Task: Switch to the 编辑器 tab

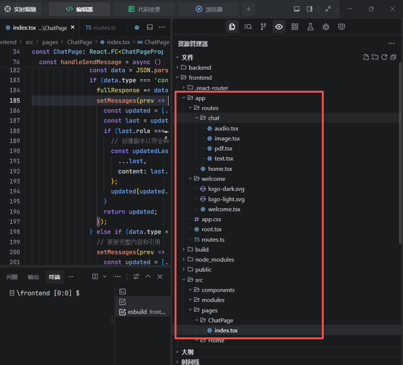Action: [79, 9]
